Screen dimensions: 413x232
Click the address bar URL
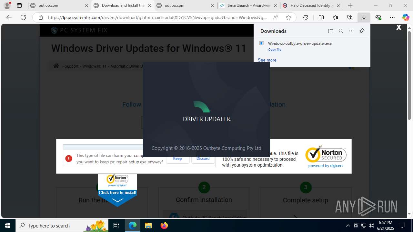(x=157, y=17)
